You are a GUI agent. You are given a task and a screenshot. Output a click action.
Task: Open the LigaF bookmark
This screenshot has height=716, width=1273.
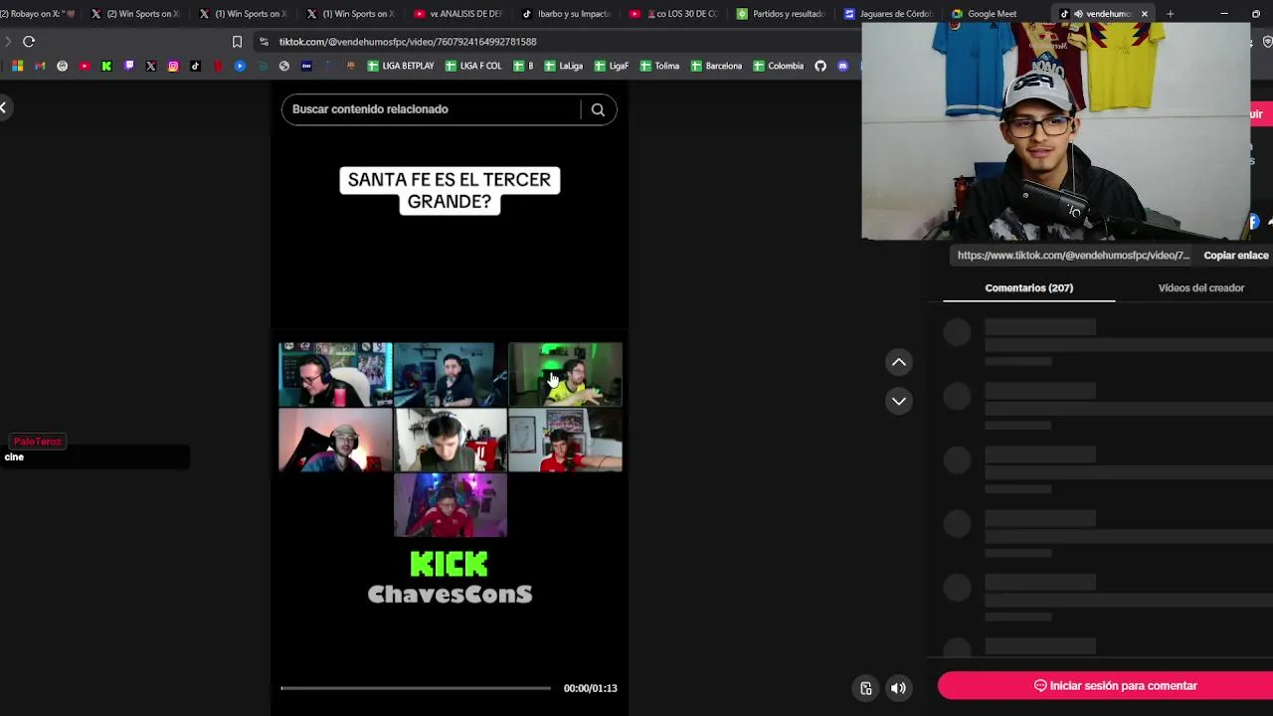612,66
